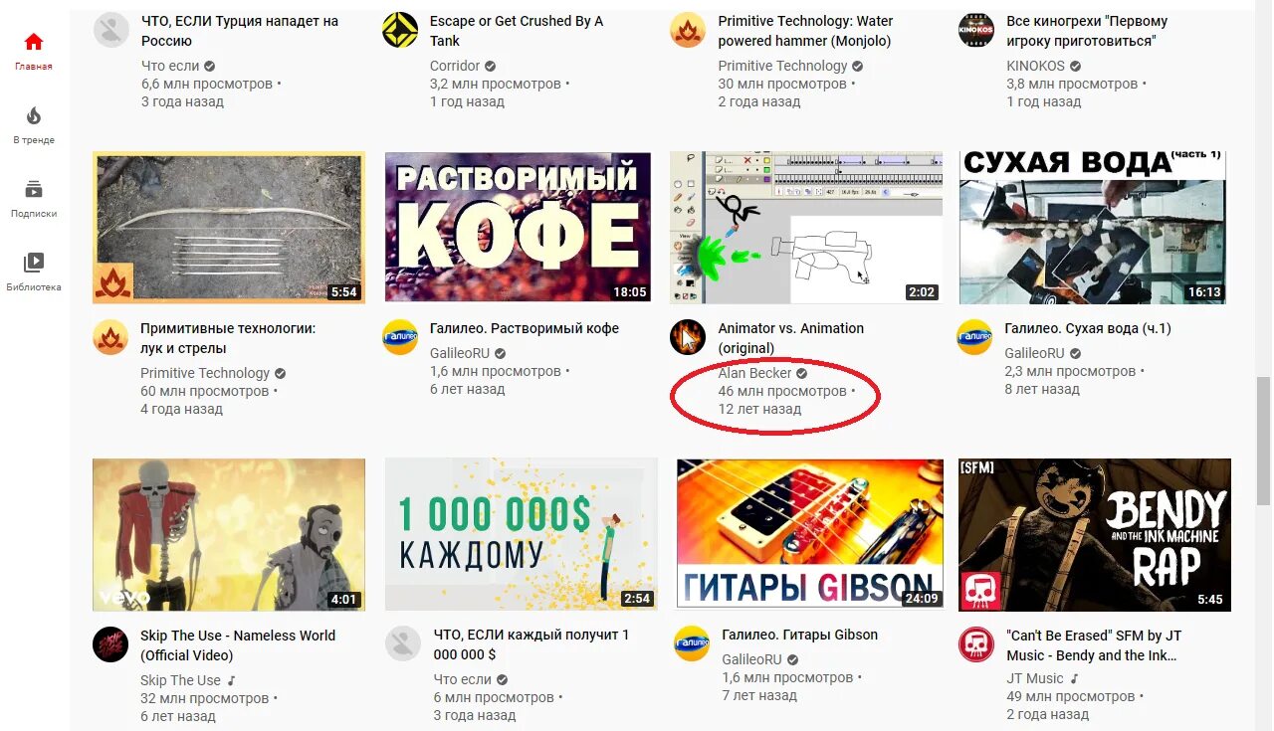
Task: Open the Corridor channel avatar
Action: pos(400,30)
